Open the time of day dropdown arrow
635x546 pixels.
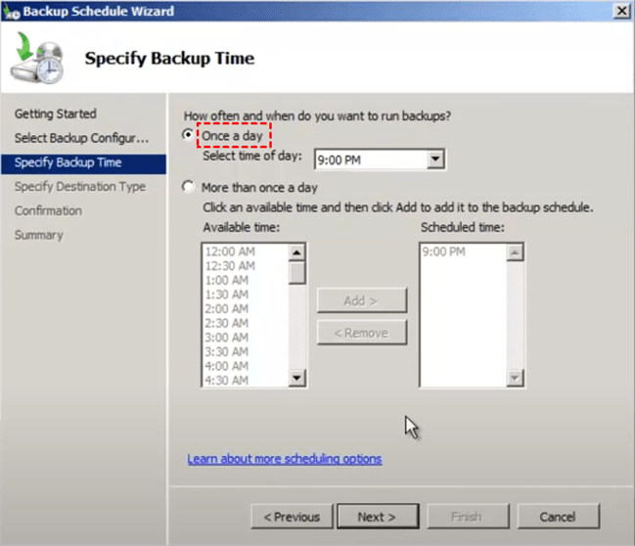click(x=435, y=159)
